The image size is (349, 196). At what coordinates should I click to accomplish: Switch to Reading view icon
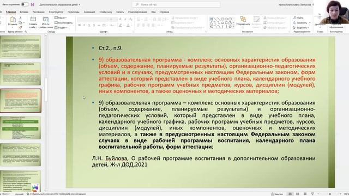pos(305,194)
